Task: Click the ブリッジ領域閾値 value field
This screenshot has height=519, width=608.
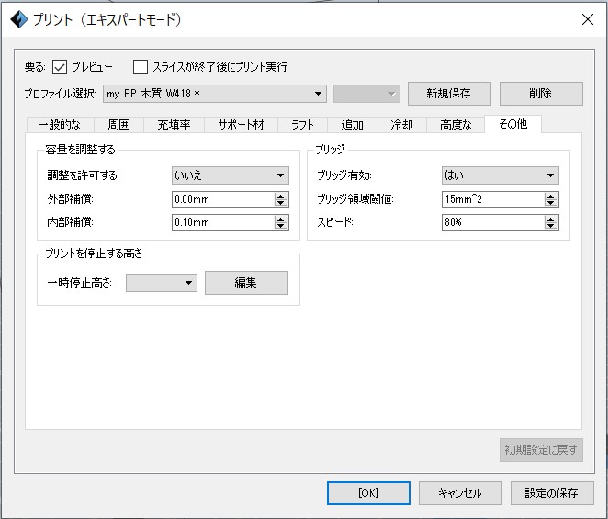Action: pos(493,199)
